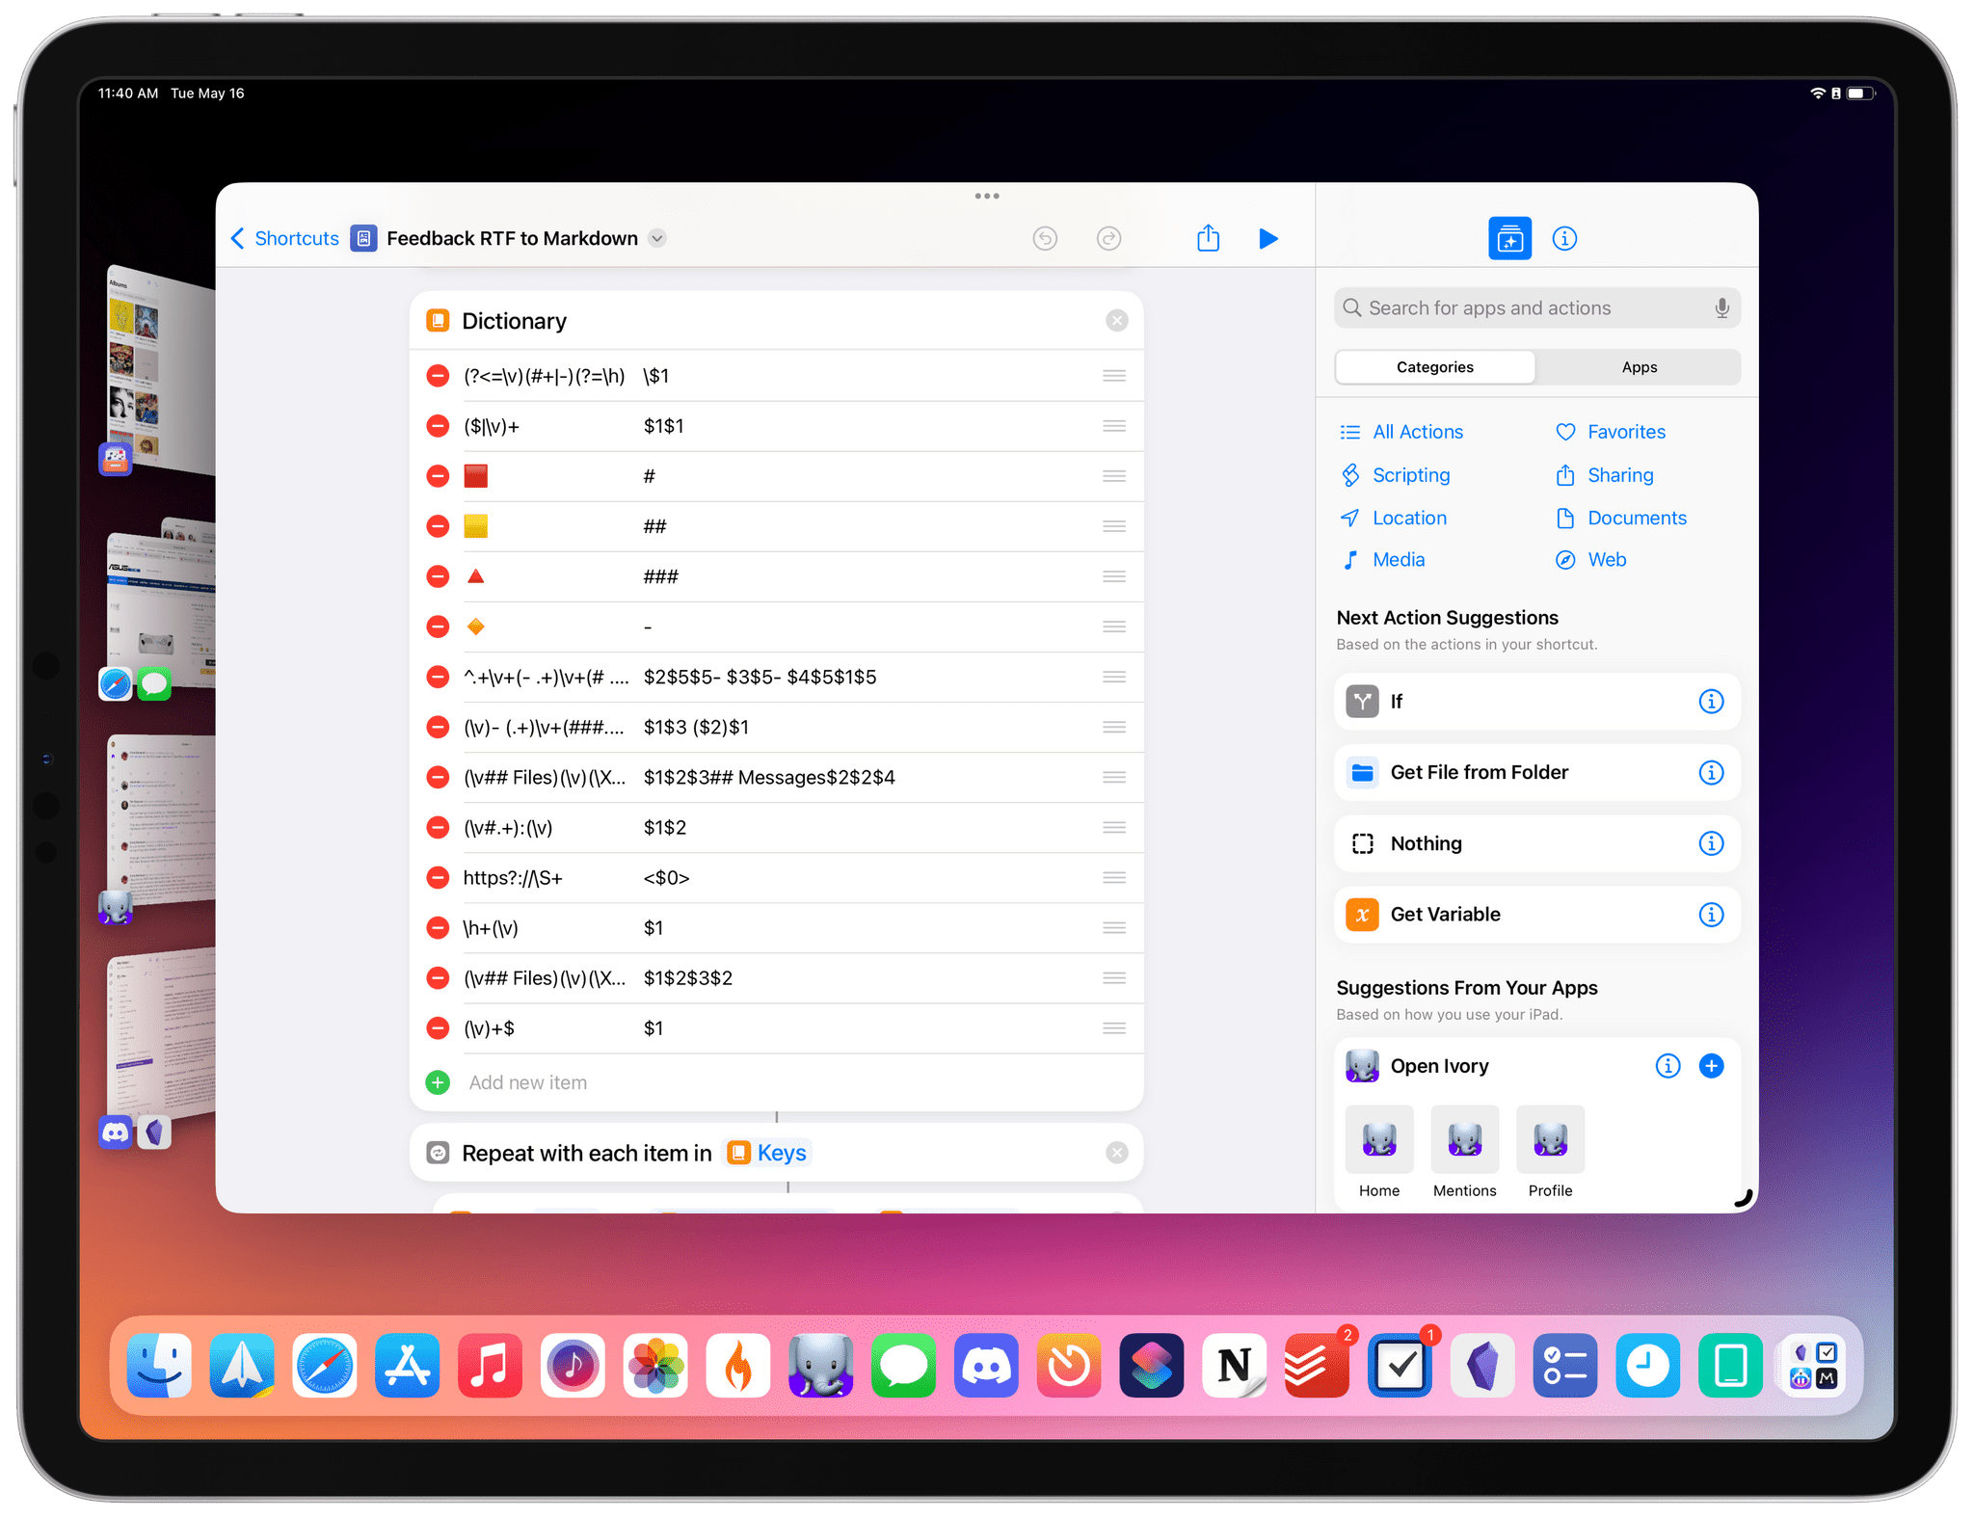Grab reorder handle of (\v)+$ row
Screen dimensions: 1974x1519
(x=1114, y=1028)
